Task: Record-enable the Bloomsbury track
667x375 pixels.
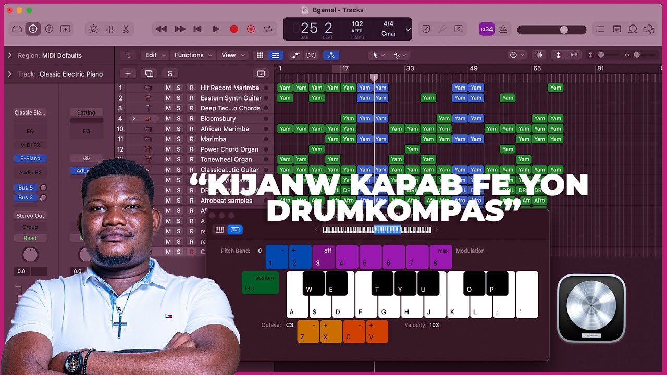Action: (192, 119)
